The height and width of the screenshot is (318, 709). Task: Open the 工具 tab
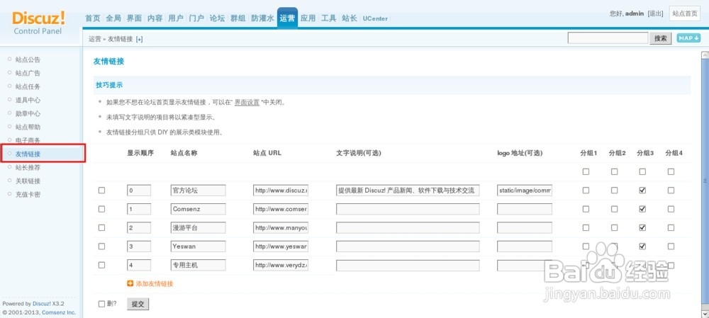click(329, 18)
